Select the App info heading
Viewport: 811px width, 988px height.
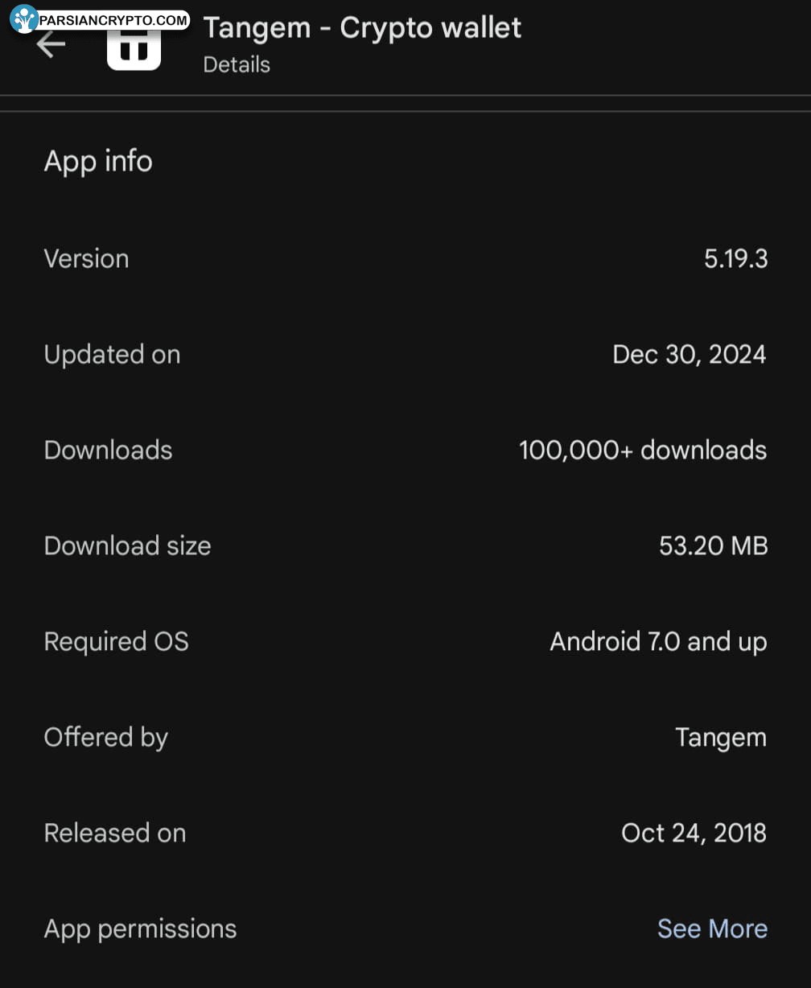tap(98, 161)
